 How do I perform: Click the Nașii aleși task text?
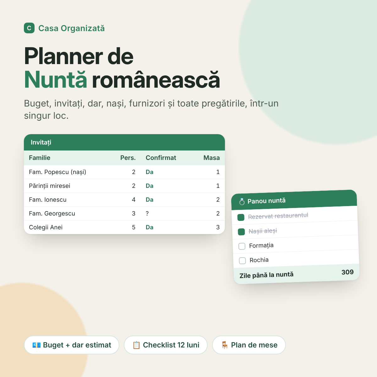point(263,231)
